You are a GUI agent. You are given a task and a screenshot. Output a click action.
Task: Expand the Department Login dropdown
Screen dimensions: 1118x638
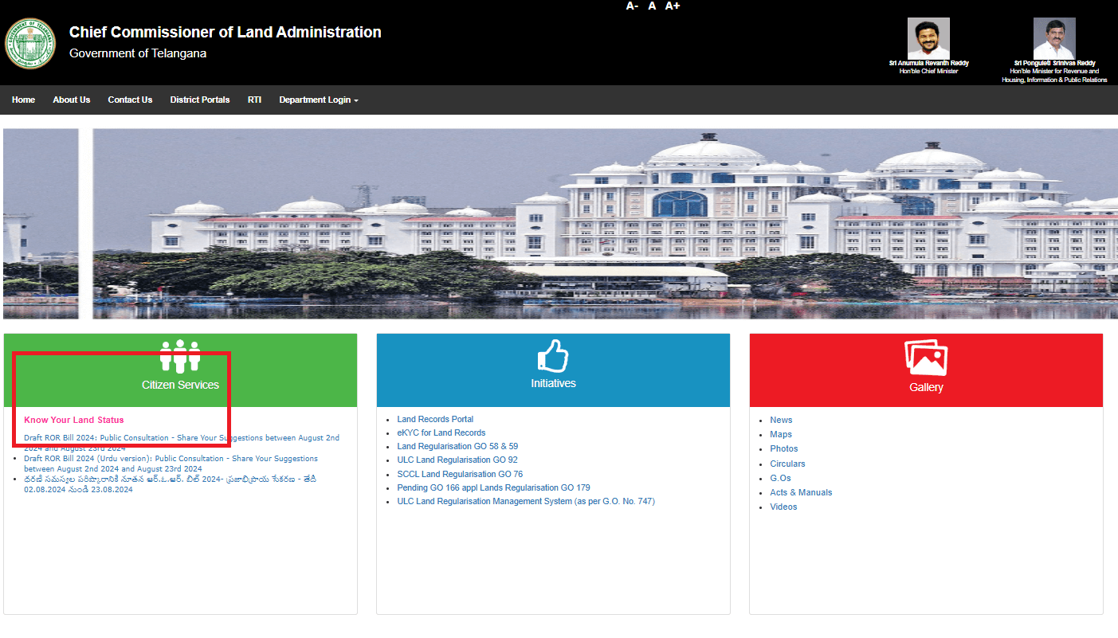point(318,100)
